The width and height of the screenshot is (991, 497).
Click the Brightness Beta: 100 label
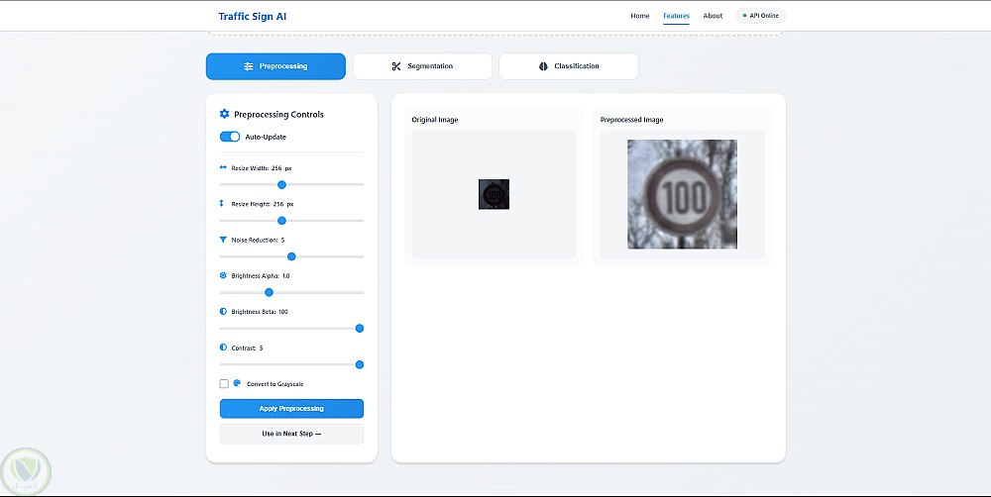[x=260, y=312]
